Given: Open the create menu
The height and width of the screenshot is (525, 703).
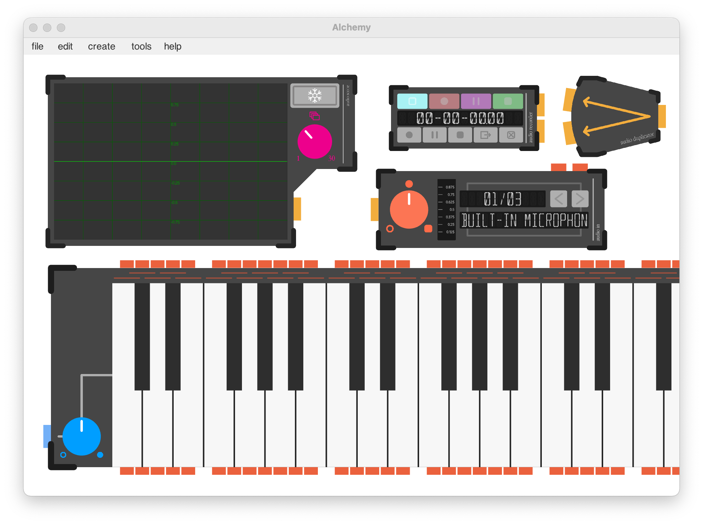Looking at the screenshot, I should pos(101,46).
